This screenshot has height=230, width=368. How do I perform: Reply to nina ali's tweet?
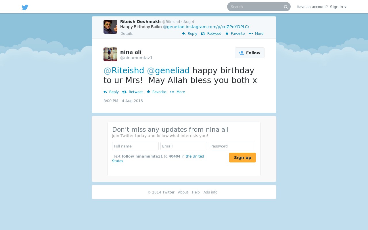click(111, 92)
